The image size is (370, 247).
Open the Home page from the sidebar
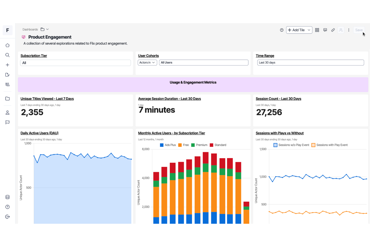[7, 45]
